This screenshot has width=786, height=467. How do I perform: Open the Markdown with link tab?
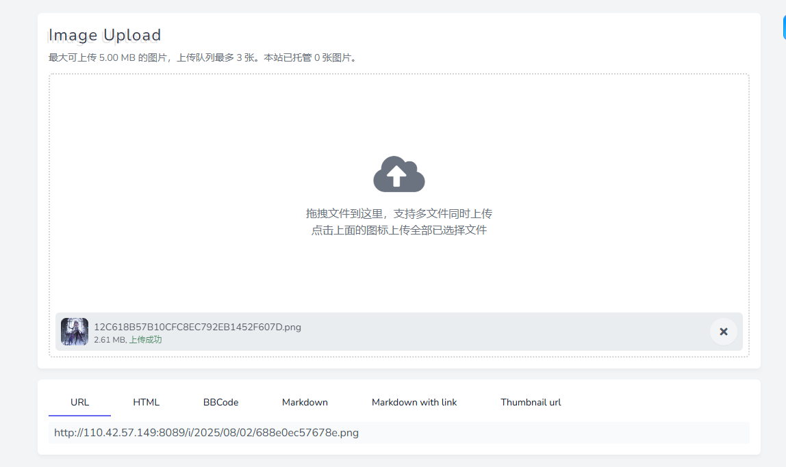click(x=414, y=403)
